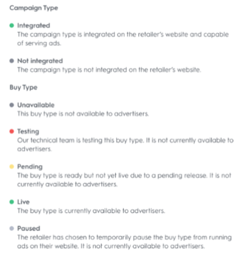Click the red dot beside Testing
Screen dimensions: 243x255
[x=12, y=132]
